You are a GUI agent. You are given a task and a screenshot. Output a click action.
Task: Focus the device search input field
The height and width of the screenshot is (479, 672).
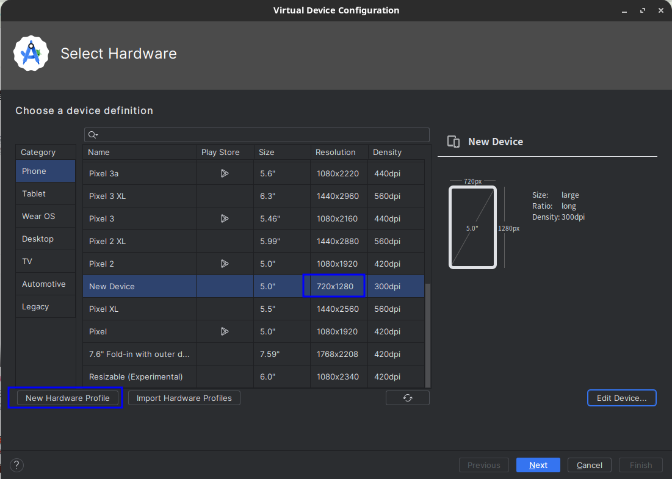coord(262,135)
